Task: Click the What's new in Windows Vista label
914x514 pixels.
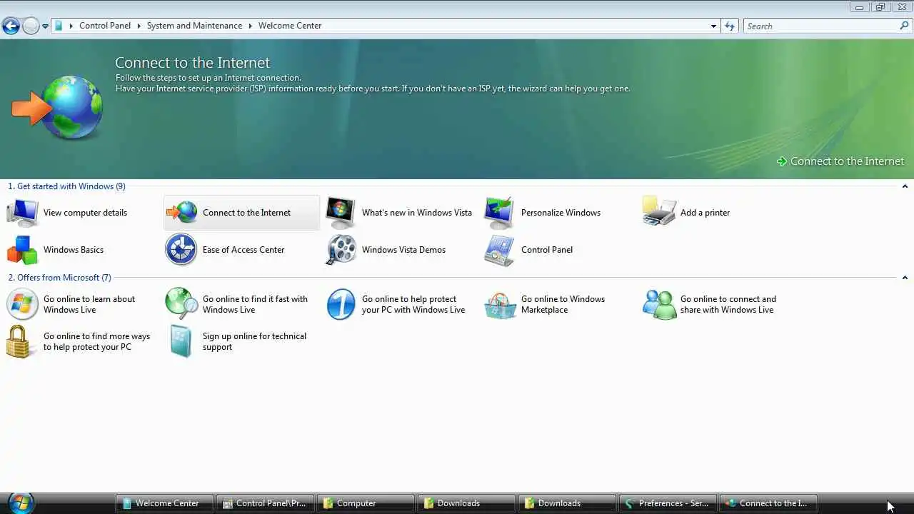Action: coord(417,213)
